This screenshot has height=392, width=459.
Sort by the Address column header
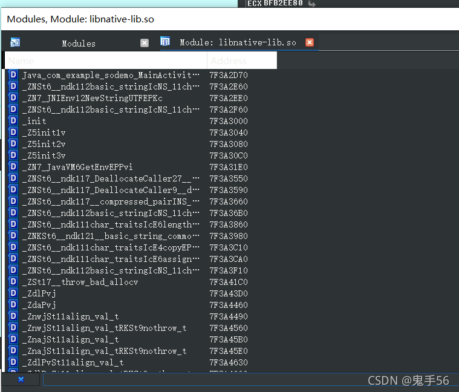[242, 60]
